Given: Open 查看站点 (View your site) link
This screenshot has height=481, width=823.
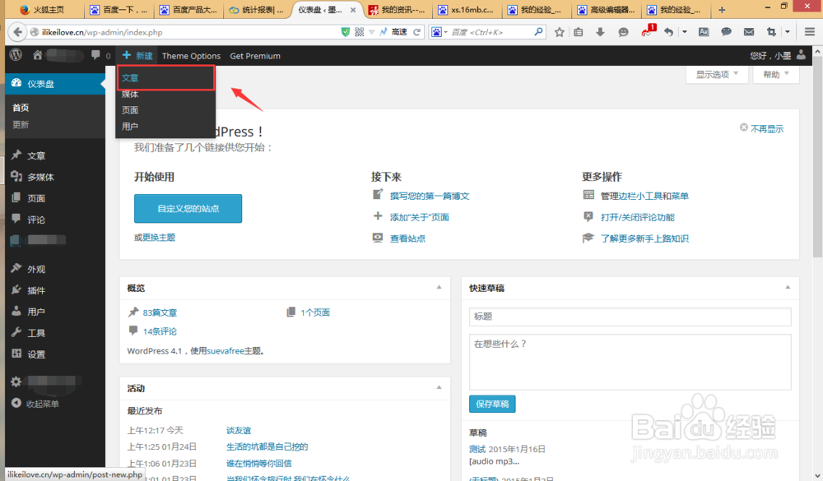Looking at the screenshot, I should 407,238.
